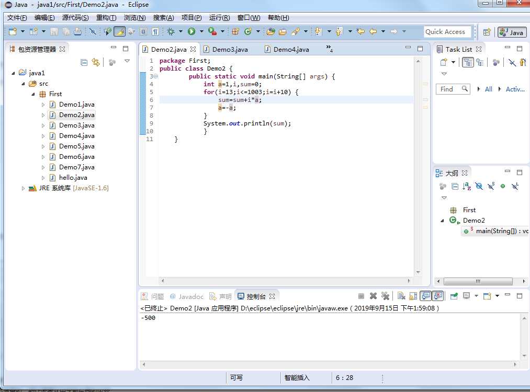Image resolution: width=530 pixels, height=392 pixels.
Task: Collapse the java1 project node
Action: coord(13,73)
